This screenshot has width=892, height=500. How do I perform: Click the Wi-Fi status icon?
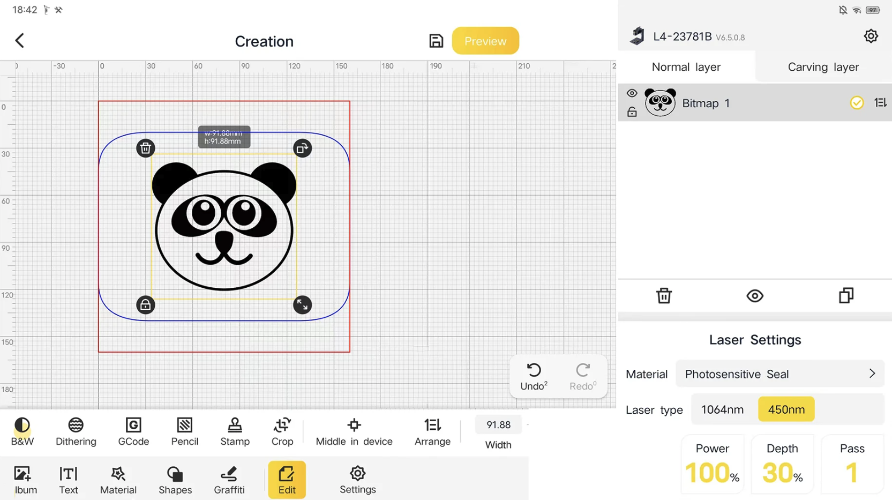tap(857, 10)
